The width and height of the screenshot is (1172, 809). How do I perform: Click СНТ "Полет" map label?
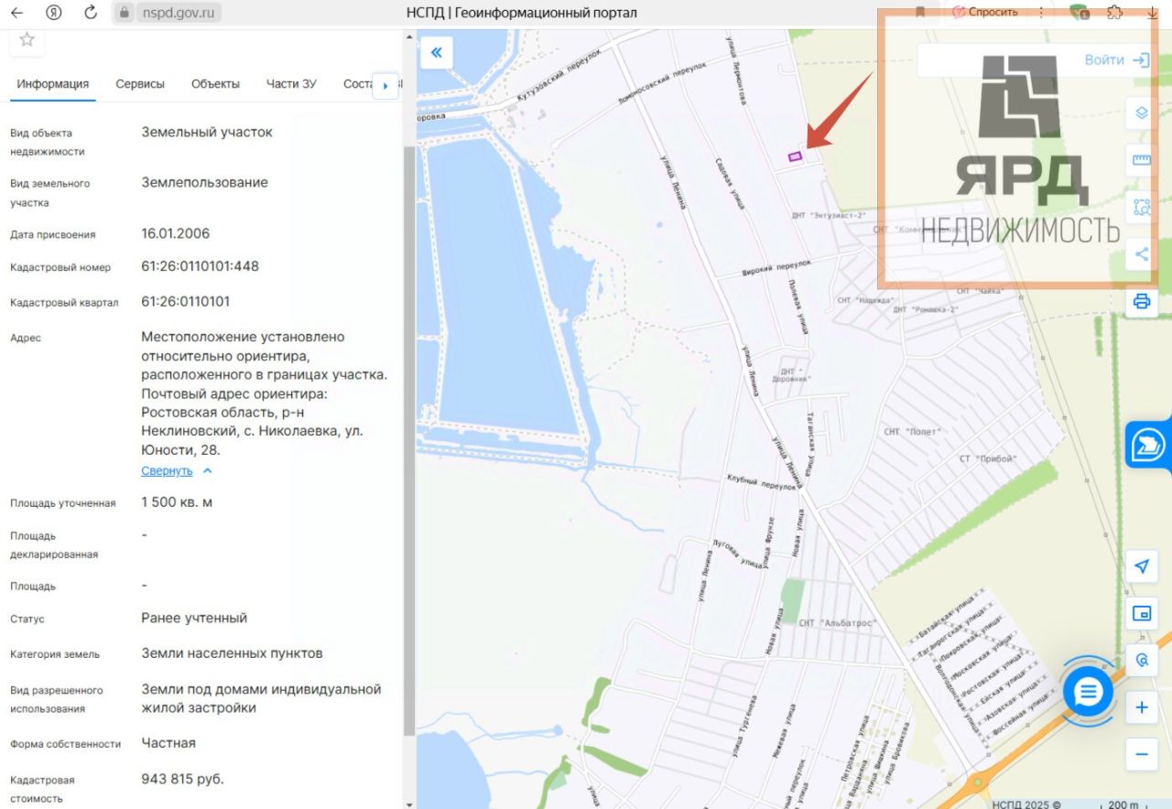click(x=915, y=431)
